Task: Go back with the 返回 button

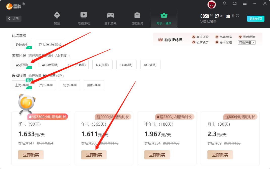Action: tap(14, 19)
